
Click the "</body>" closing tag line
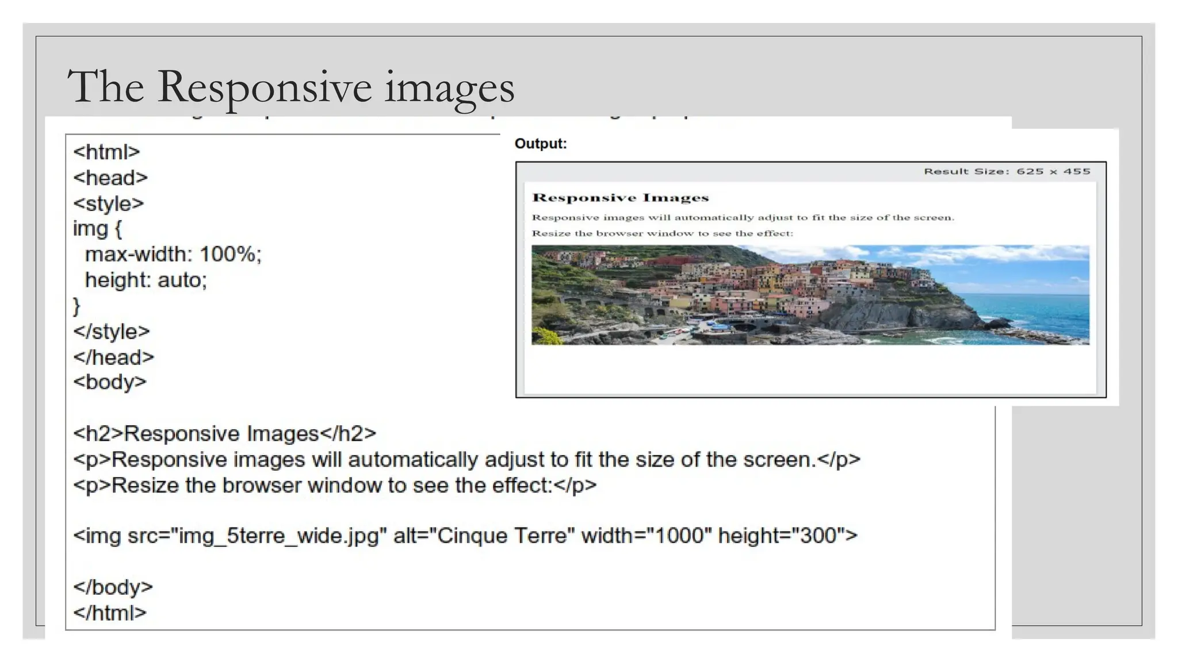pyautogui.click(x=113, y=587)
